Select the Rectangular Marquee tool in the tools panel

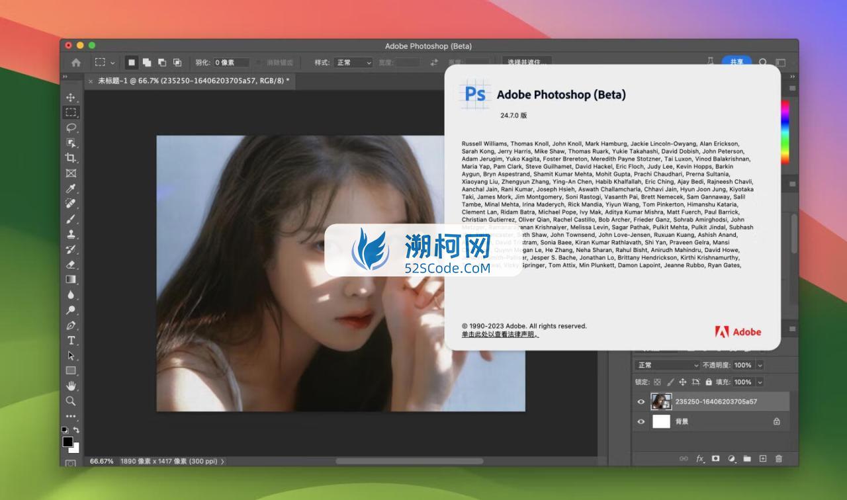pos(71,112)
